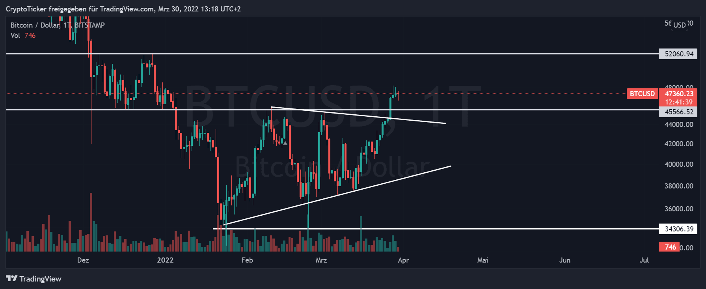The height and width of the screenshot is (289, 706).
Task: Click the TradingView logo icon
Action: [x=11, y=279]
